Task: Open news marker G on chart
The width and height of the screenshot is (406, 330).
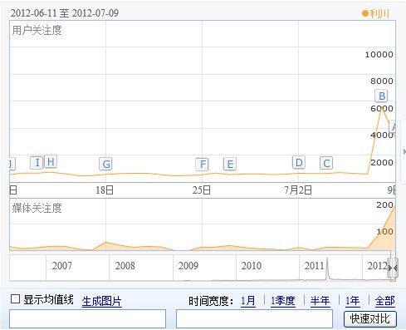Action: 105,164
